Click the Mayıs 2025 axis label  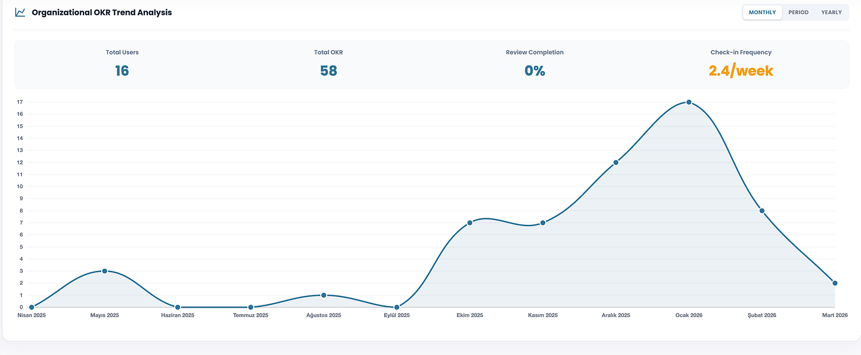coord(105,315)
